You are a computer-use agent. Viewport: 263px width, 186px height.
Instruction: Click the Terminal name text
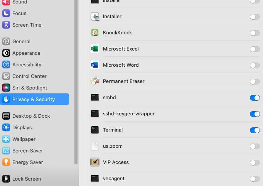(113, 130)
